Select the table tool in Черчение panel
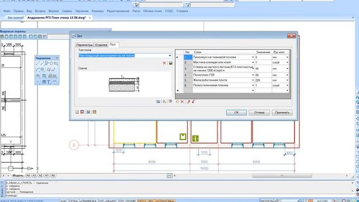Viewport: 359px width, 202px height. click(44, 82)
